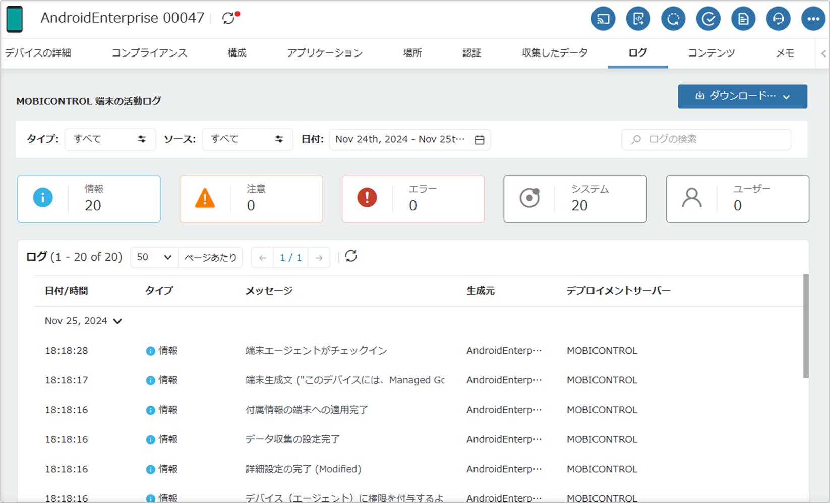This screenshot has height=503, width=830.
Task: Select the データ収集の設定完了 log message
Action: [292, 439]
